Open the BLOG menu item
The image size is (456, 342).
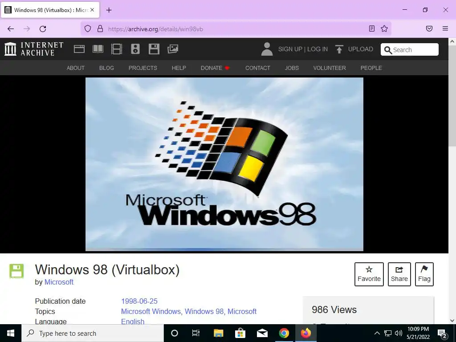(x=106, y=68)
